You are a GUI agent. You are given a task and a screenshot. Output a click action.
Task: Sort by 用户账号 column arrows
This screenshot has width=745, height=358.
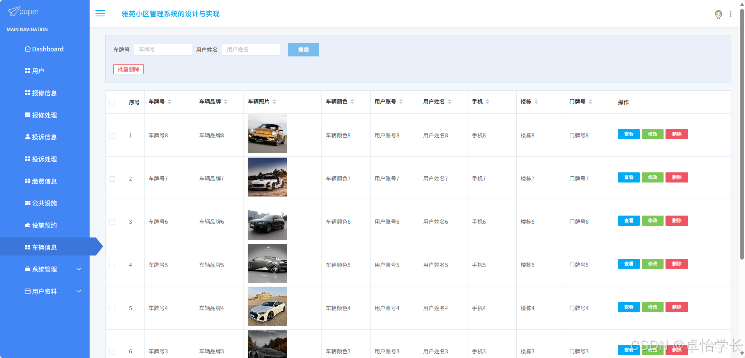pyautogui.click(x=401, y=102)
